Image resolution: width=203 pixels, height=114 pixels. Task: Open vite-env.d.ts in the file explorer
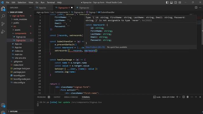[x=20, y=58]
